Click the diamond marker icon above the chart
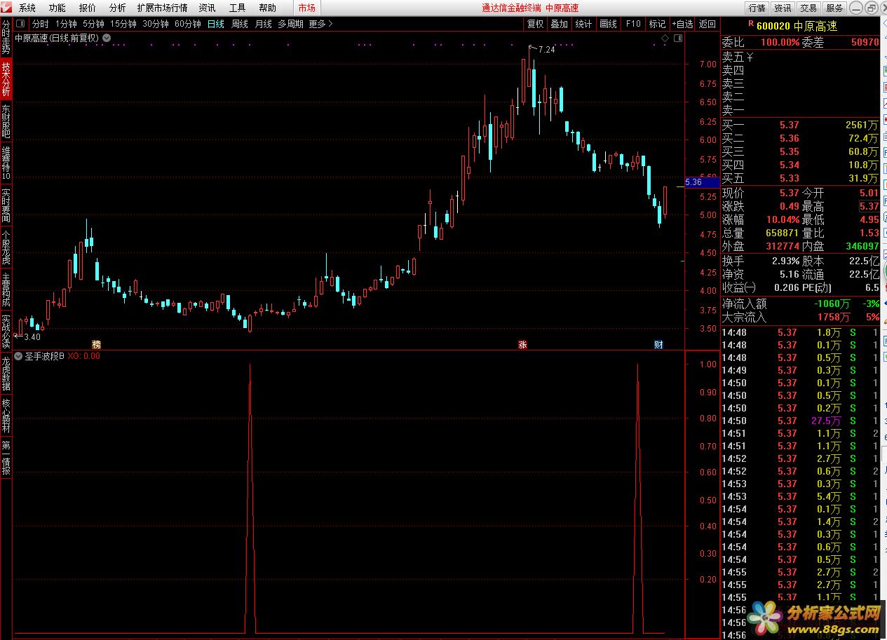The image size is (887, 640). coord(665,38)
